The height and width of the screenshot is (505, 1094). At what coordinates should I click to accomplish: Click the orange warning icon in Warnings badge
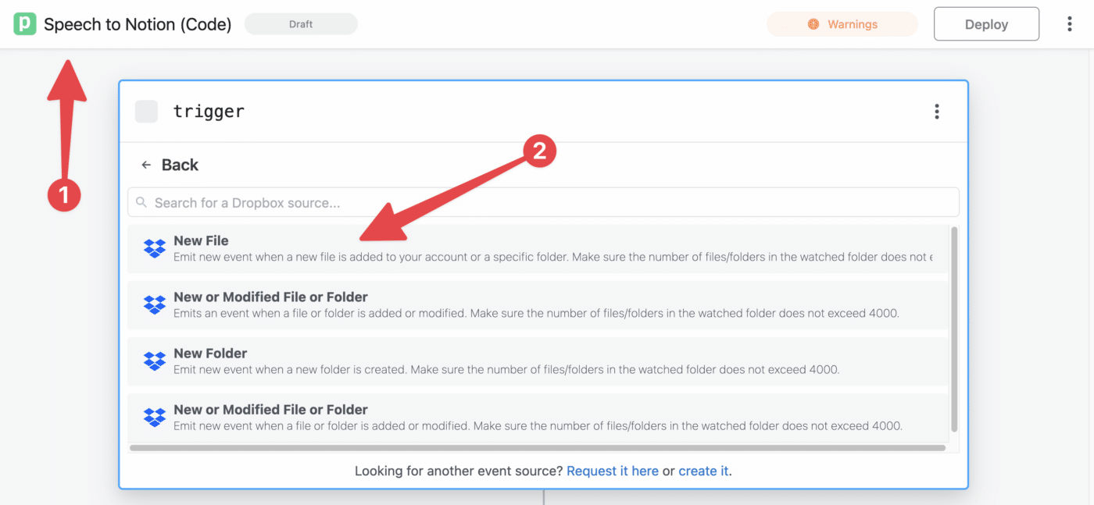pyautogui.click(x=813, y=24)
